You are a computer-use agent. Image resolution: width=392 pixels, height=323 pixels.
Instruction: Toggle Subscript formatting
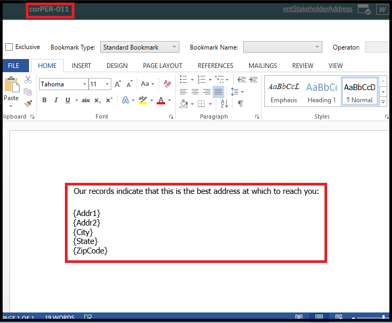click(x=98, y=100)
